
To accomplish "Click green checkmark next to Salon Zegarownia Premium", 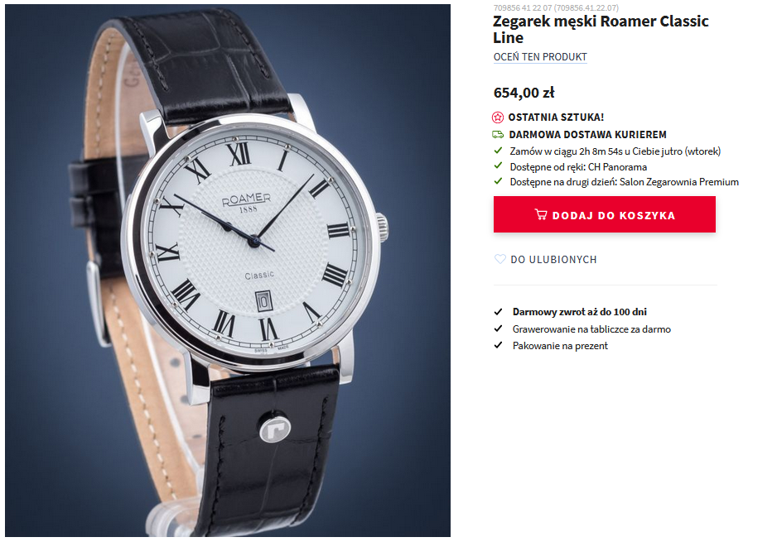I will (498, 181).
